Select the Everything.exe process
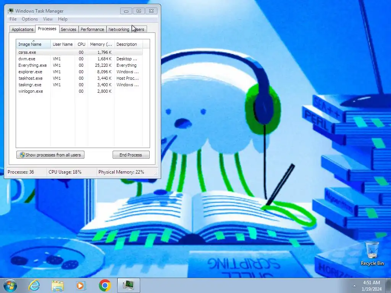Screen dimensions: 391x293 coord(79,65)
